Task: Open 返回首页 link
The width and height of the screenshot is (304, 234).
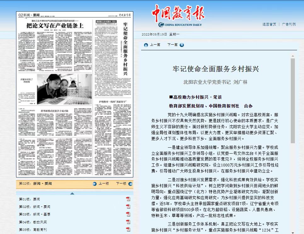Action: pyautogui.click(x=269, y=24)
